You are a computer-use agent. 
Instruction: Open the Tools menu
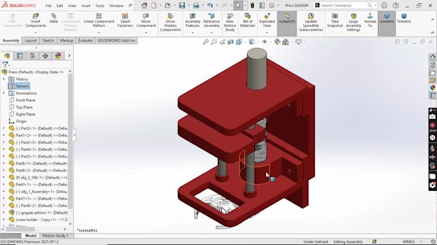click(100, 6)
